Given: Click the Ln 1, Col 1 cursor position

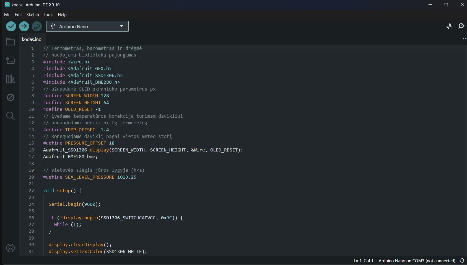Looking at the screenshot, I should [364, 261].
